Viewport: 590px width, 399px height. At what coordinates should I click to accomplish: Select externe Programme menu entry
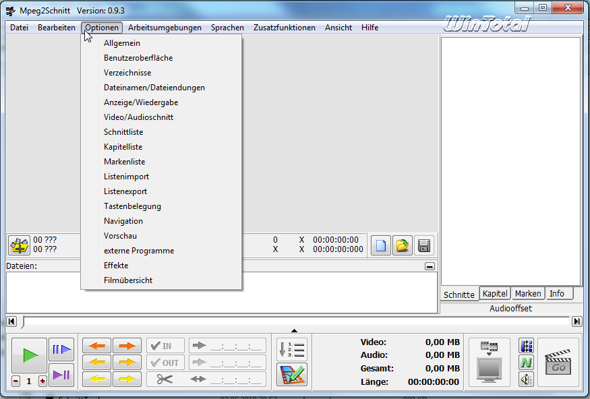click(x=161, y=251)
